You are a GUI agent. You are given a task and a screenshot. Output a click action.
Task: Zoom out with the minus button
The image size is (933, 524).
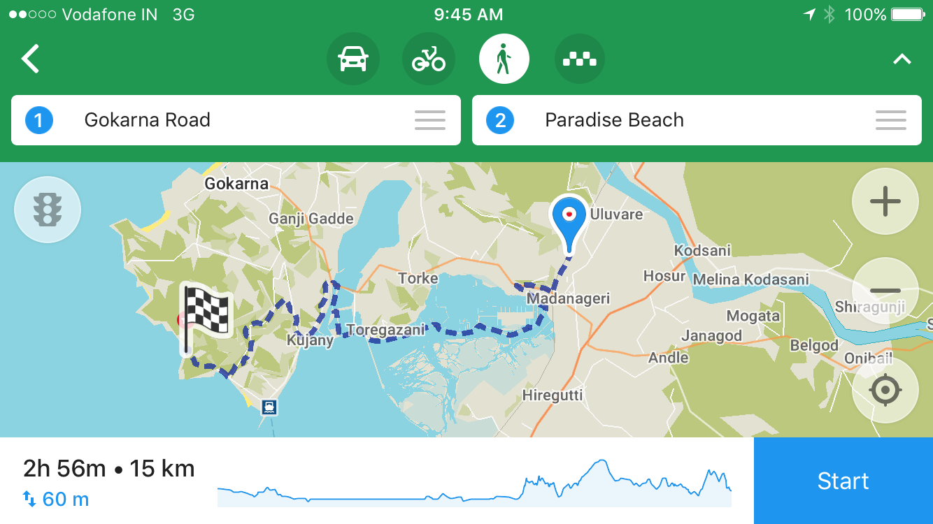[885, 291]
